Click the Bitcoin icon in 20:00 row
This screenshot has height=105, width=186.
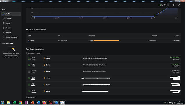[44, 58]
